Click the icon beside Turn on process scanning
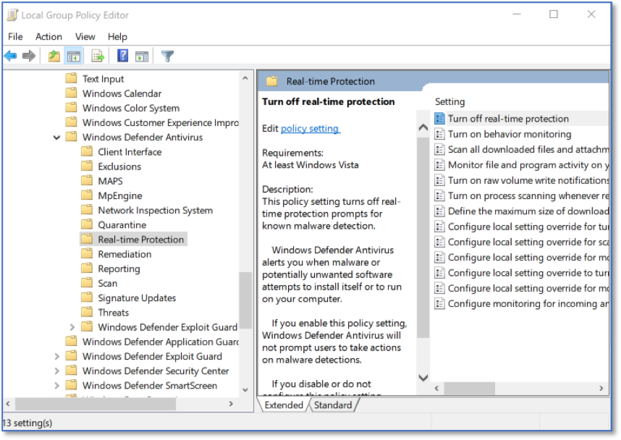621x440 pixels. (x=439, y=195)
